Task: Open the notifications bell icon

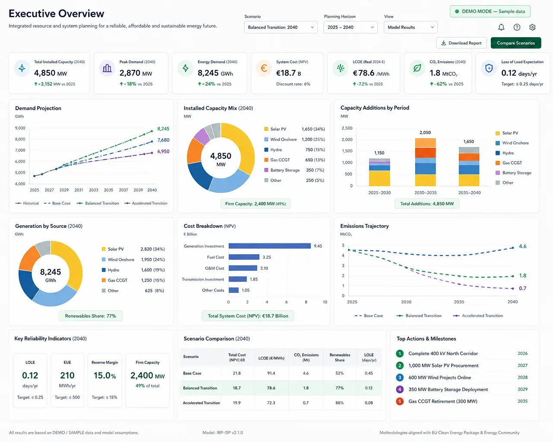Action: pyautogui.click(x=501, y=27)
